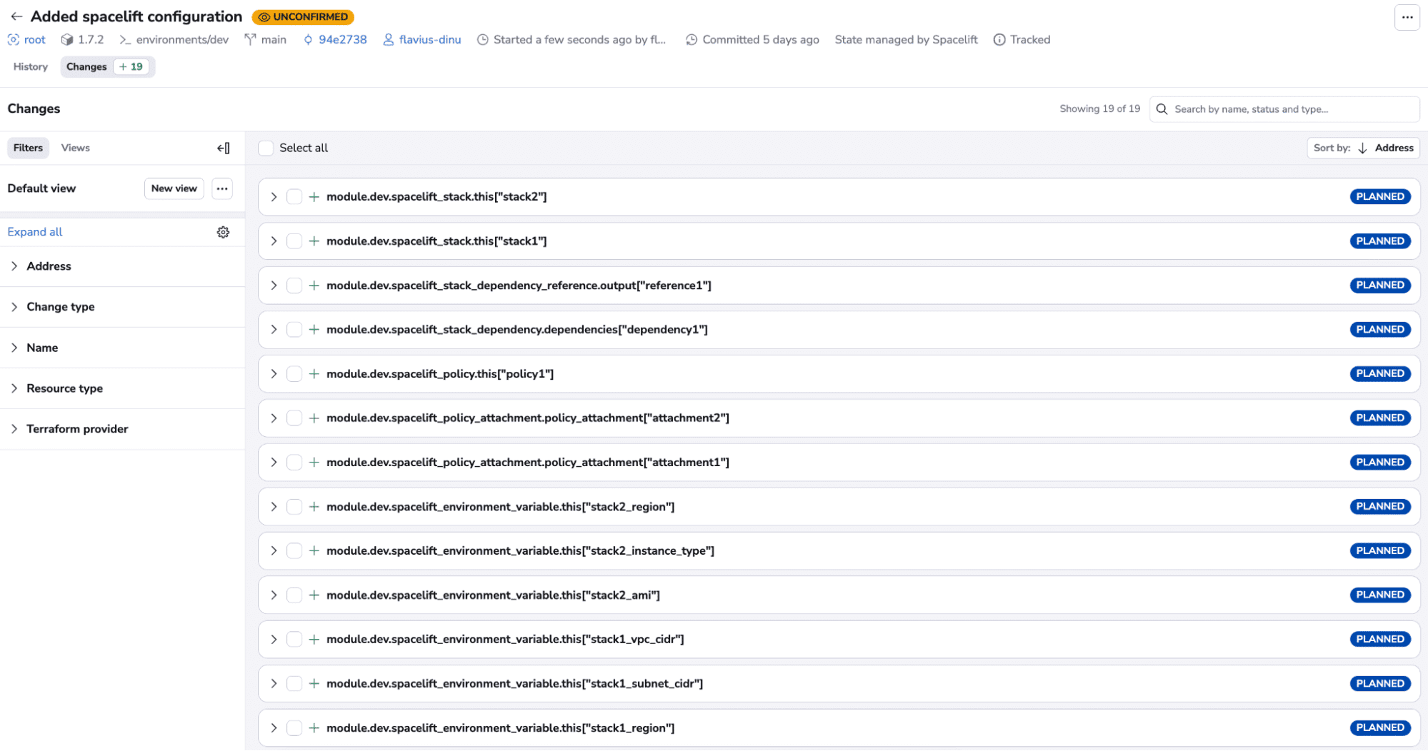Select the stack2 resource checkbox
Image resolution: width=1428 pixels, height=751 pixels.
(x=294, y=197)
